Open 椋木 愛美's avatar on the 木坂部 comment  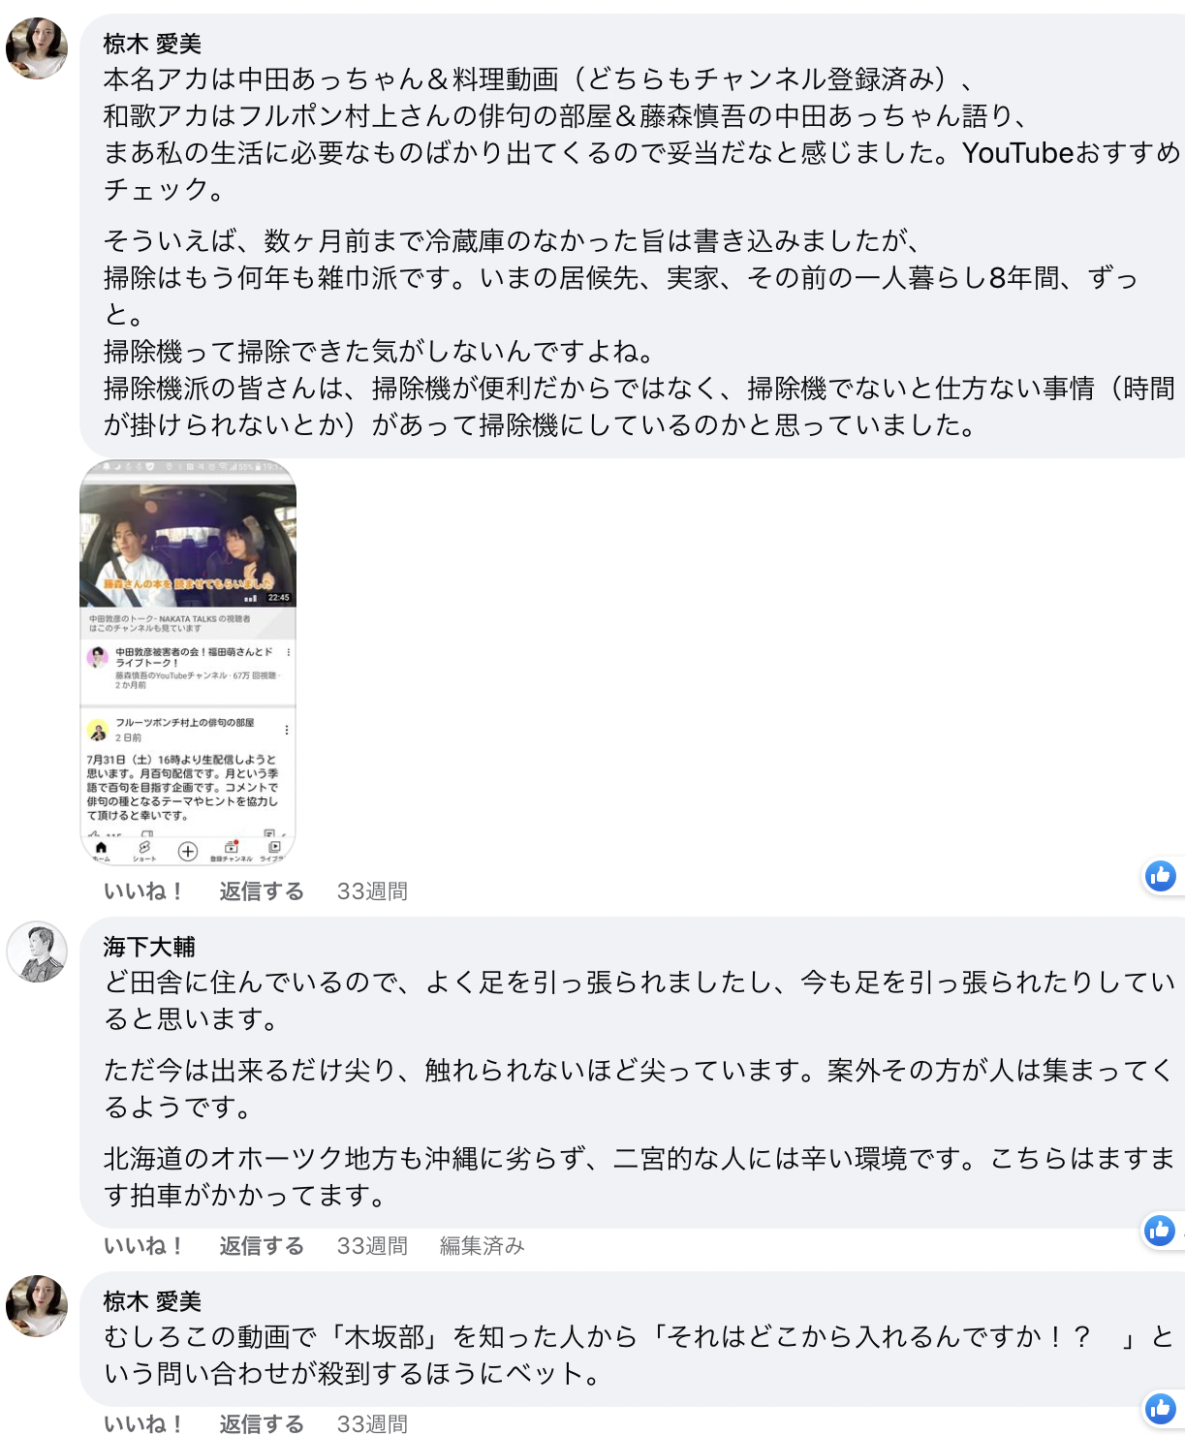point(37,1306)
